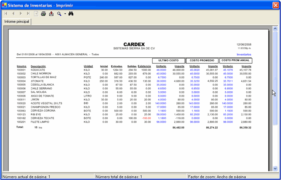281x180 pixels.
Task: Click the magnifier zoom icon
Action: [x=59, y=14]
